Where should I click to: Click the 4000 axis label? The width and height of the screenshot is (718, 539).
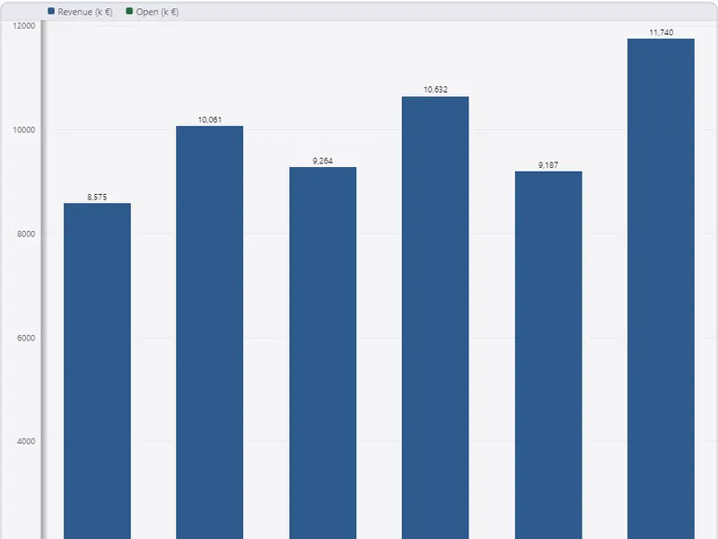26,441
